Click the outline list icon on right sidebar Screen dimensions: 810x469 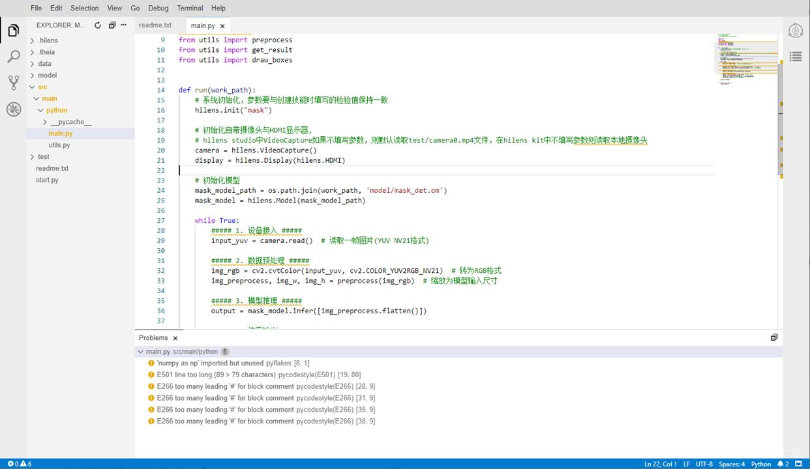(x=795, y=57)
